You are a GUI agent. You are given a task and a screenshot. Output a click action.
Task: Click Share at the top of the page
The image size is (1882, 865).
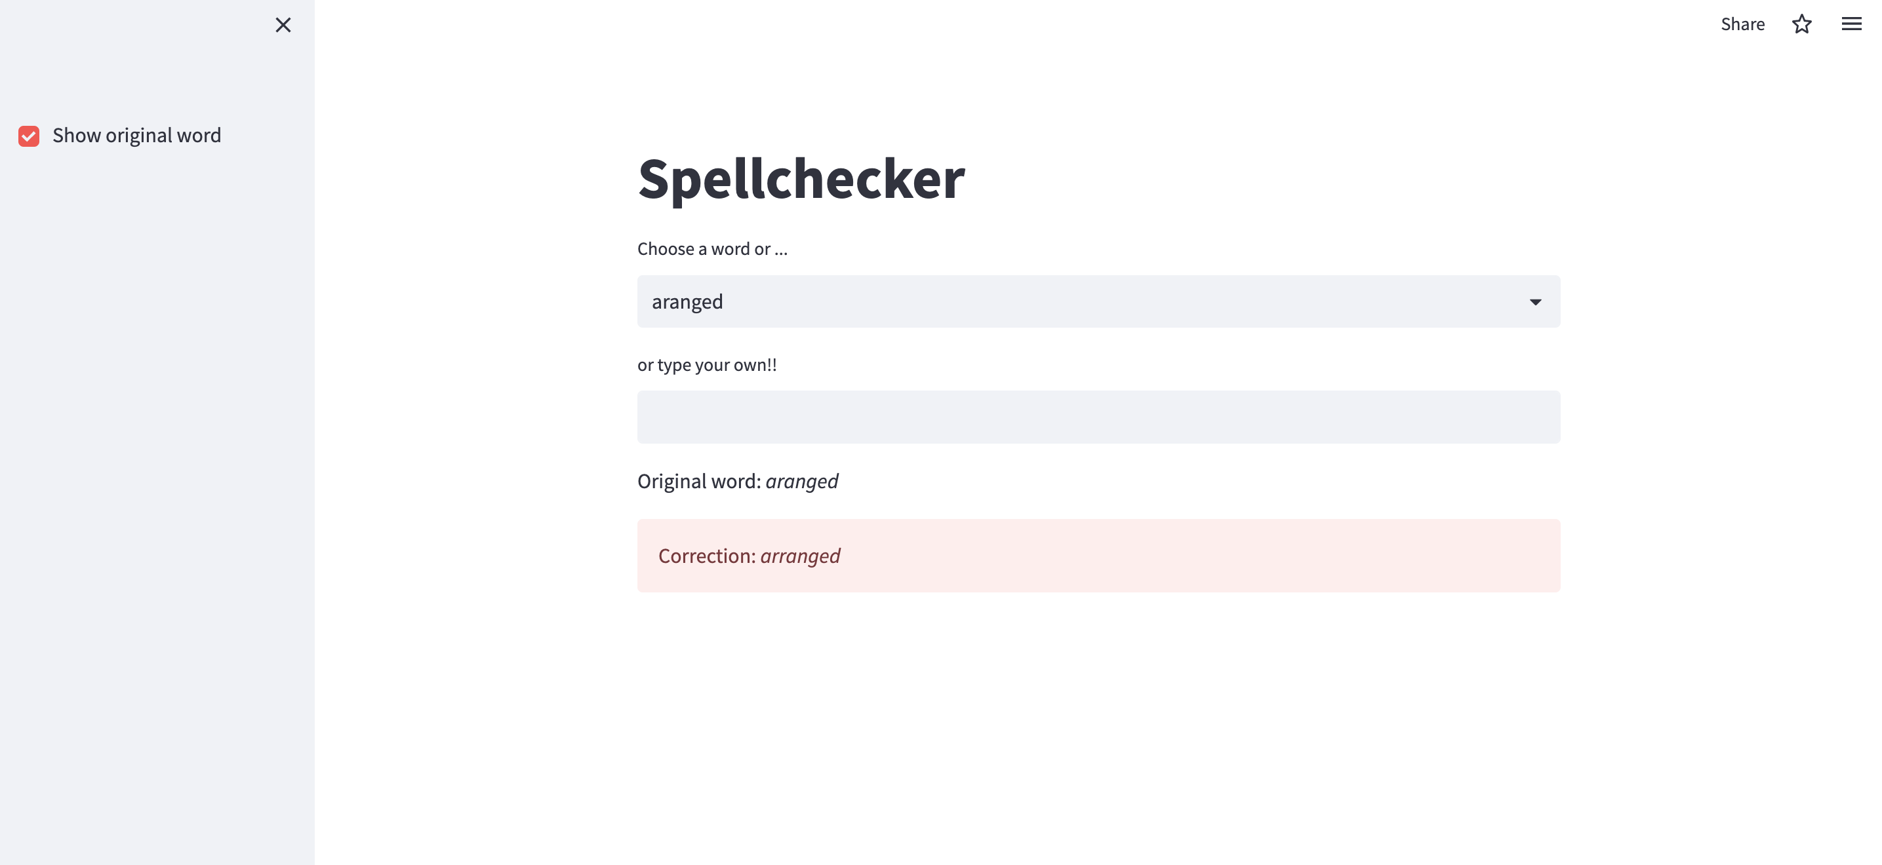pyautogui.click(x=1742, y=24)
